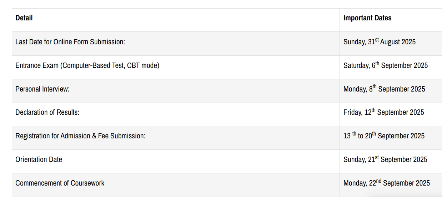442x197 pixels.
Task: Click the "Entrance Exam (Computer-Based Test, CBT mode)" text
Action: (87, 65)
